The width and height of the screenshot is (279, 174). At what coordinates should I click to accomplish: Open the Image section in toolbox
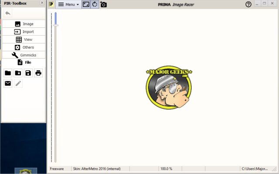coord(24,24)
